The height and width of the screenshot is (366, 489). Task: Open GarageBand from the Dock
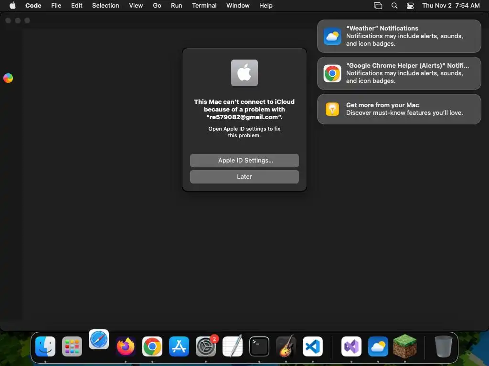[x=286, y=346]
